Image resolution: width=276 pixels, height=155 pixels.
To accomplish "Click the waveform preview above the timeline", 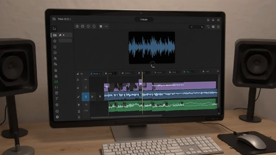I will 152,48.
